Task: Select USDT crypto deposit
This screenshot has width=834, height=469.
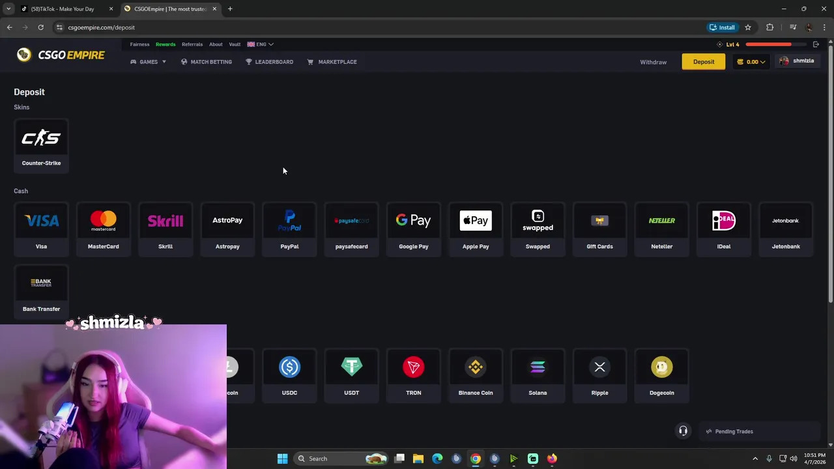Action: (x=351, y=375)
